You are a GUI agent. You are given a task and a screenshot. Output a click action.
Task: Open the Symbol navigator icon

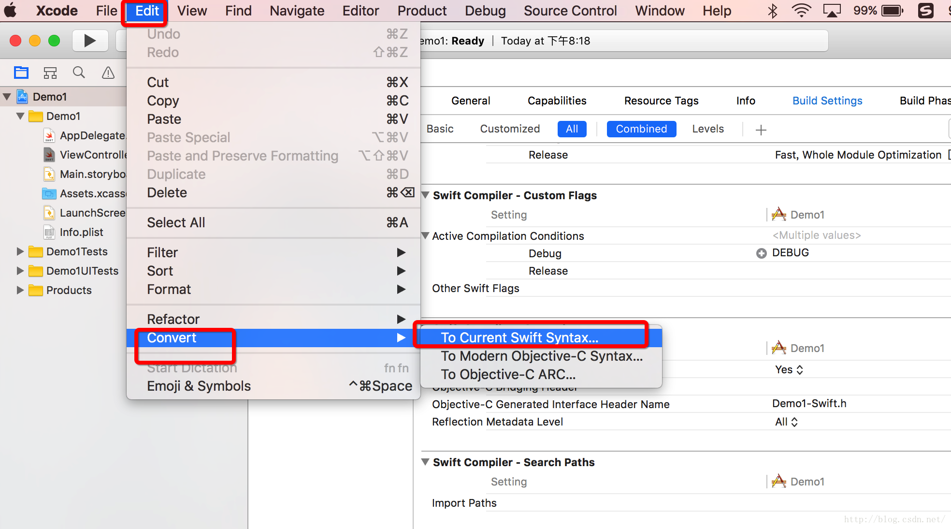pyautogui.click(x=50, y=73)
